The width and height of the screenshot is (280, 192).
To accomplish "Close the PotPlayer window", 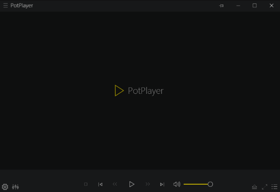I will tap(271, 6).
